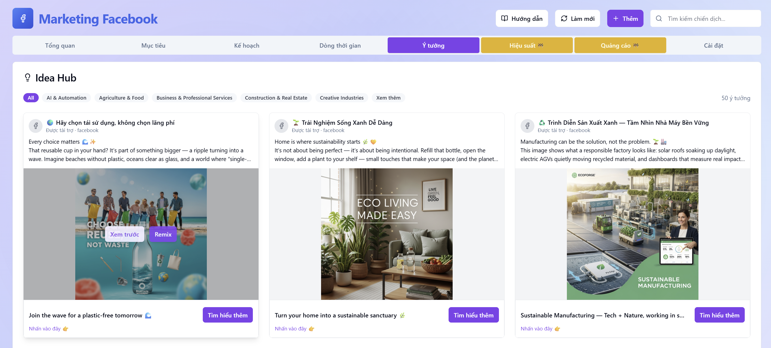Image resolution: width=771 pixels, height=348 pixels.
Task: Click the Remix overlay button
Action: 163,234
